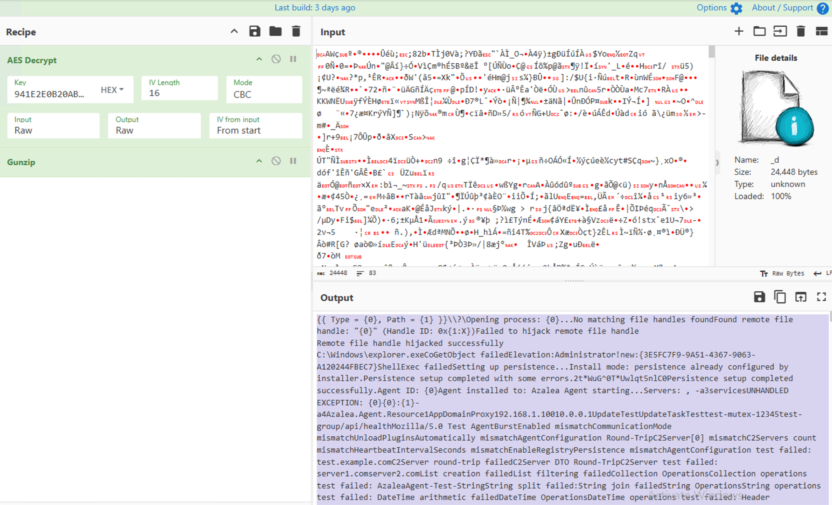The image size is (832, 505).
Task: Click the Gunzip operation title
Action: [x=21, y=162]
